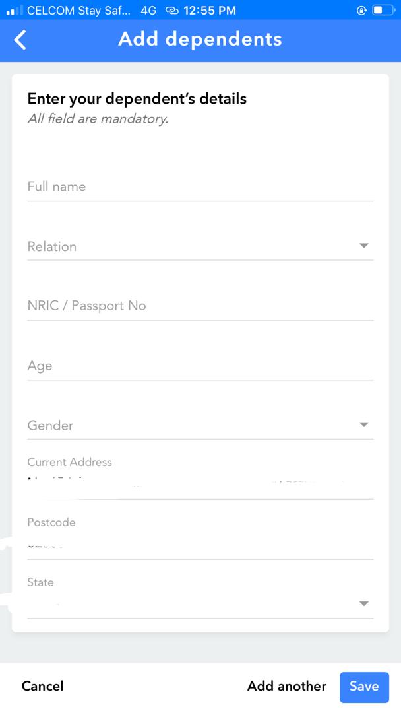The height and width of the screenshot is (713, 401).
Task: Tap the hotspot link icon in status bar
Action: pyautogui.click(x=173, y=11)
